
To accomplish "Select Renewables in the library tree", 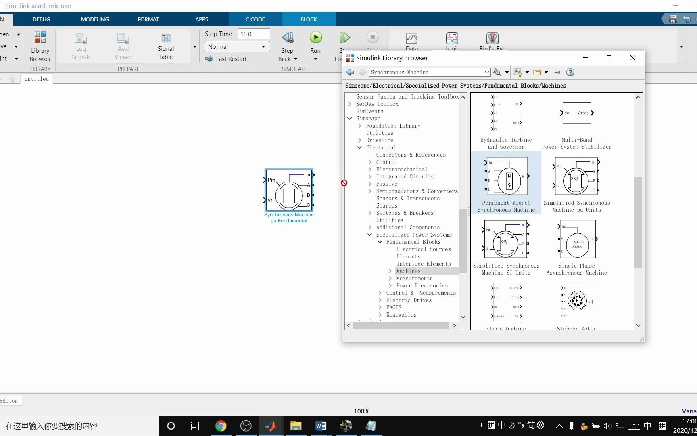I will click(401, 314).
